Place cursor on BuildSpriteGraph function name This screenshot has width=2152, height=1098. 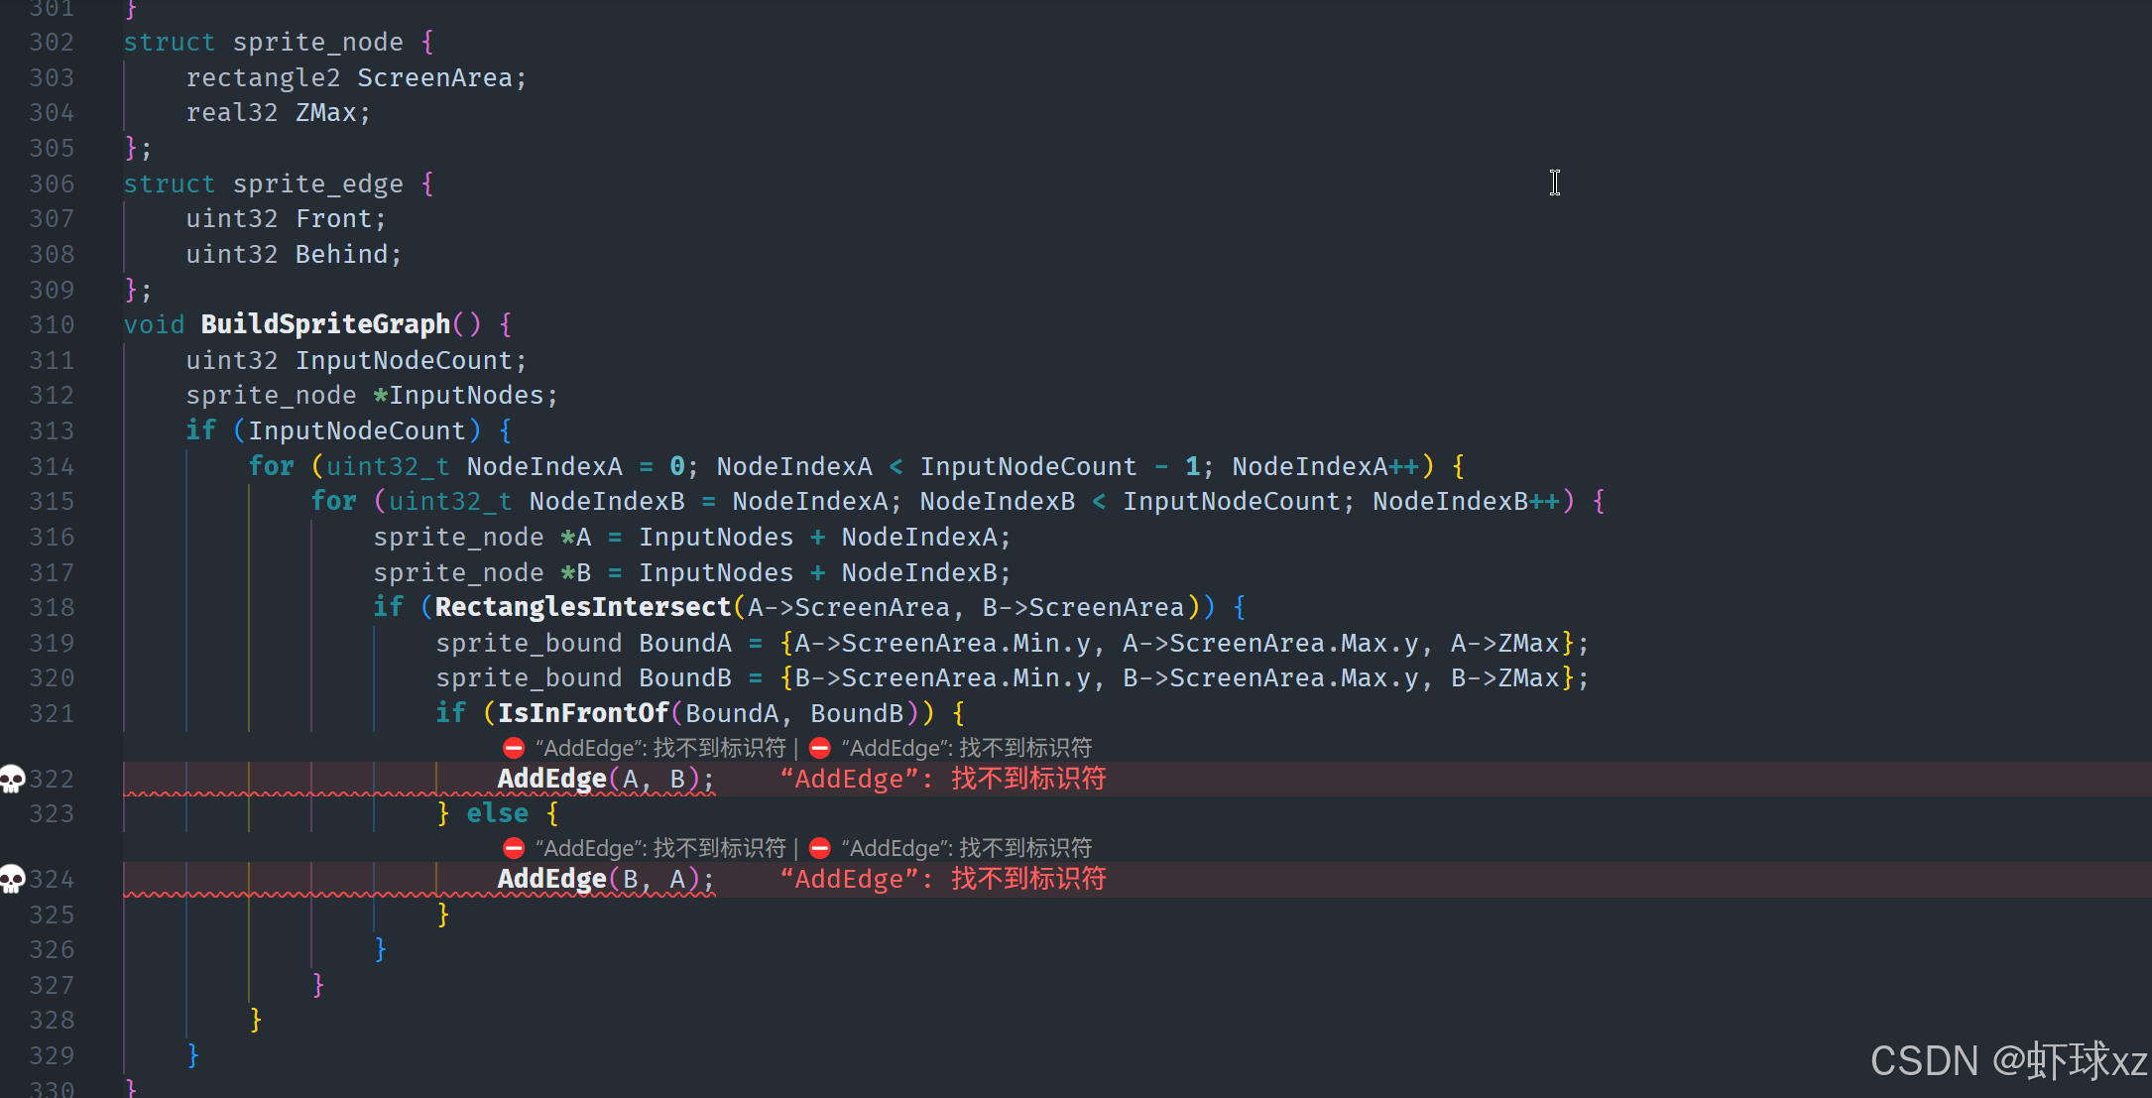click(325, 324)
